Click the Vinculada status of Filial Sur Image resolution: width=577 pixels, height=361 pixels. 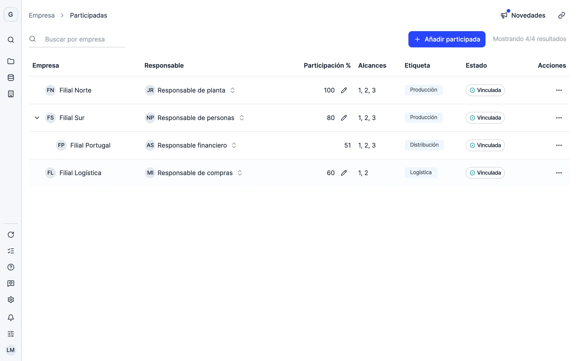485,118
